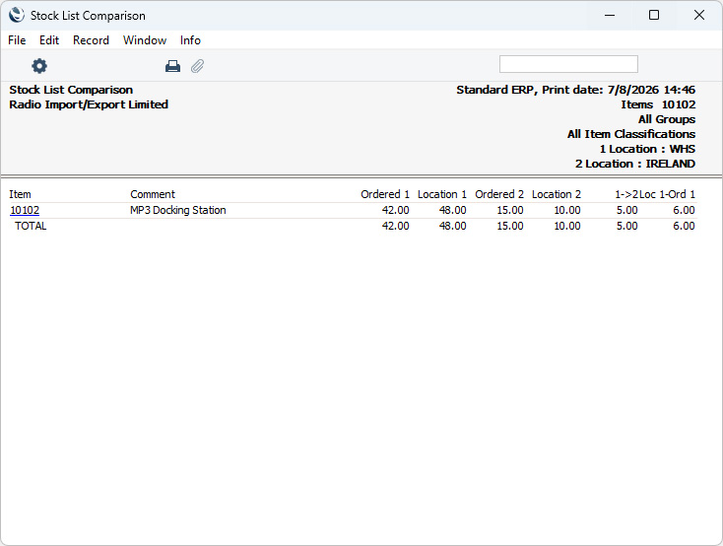723x546 pixels.
Task: Click the 'Location 1' column header
Action: (x=442, y=194)
